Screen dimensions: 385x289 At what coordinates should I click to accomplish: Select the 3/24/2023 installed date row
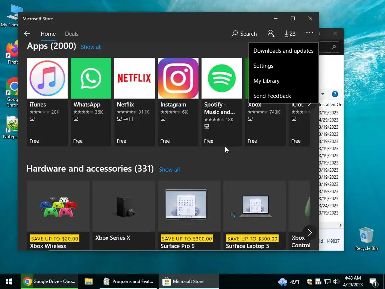[x=329, y=206]
